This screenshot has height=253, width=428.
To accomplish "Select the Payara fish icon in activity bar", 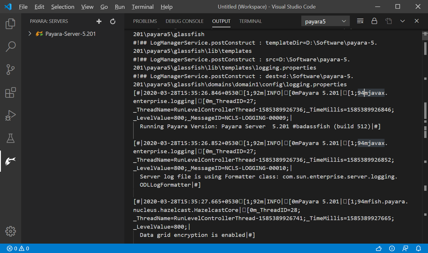I will (x=11, y=161).
